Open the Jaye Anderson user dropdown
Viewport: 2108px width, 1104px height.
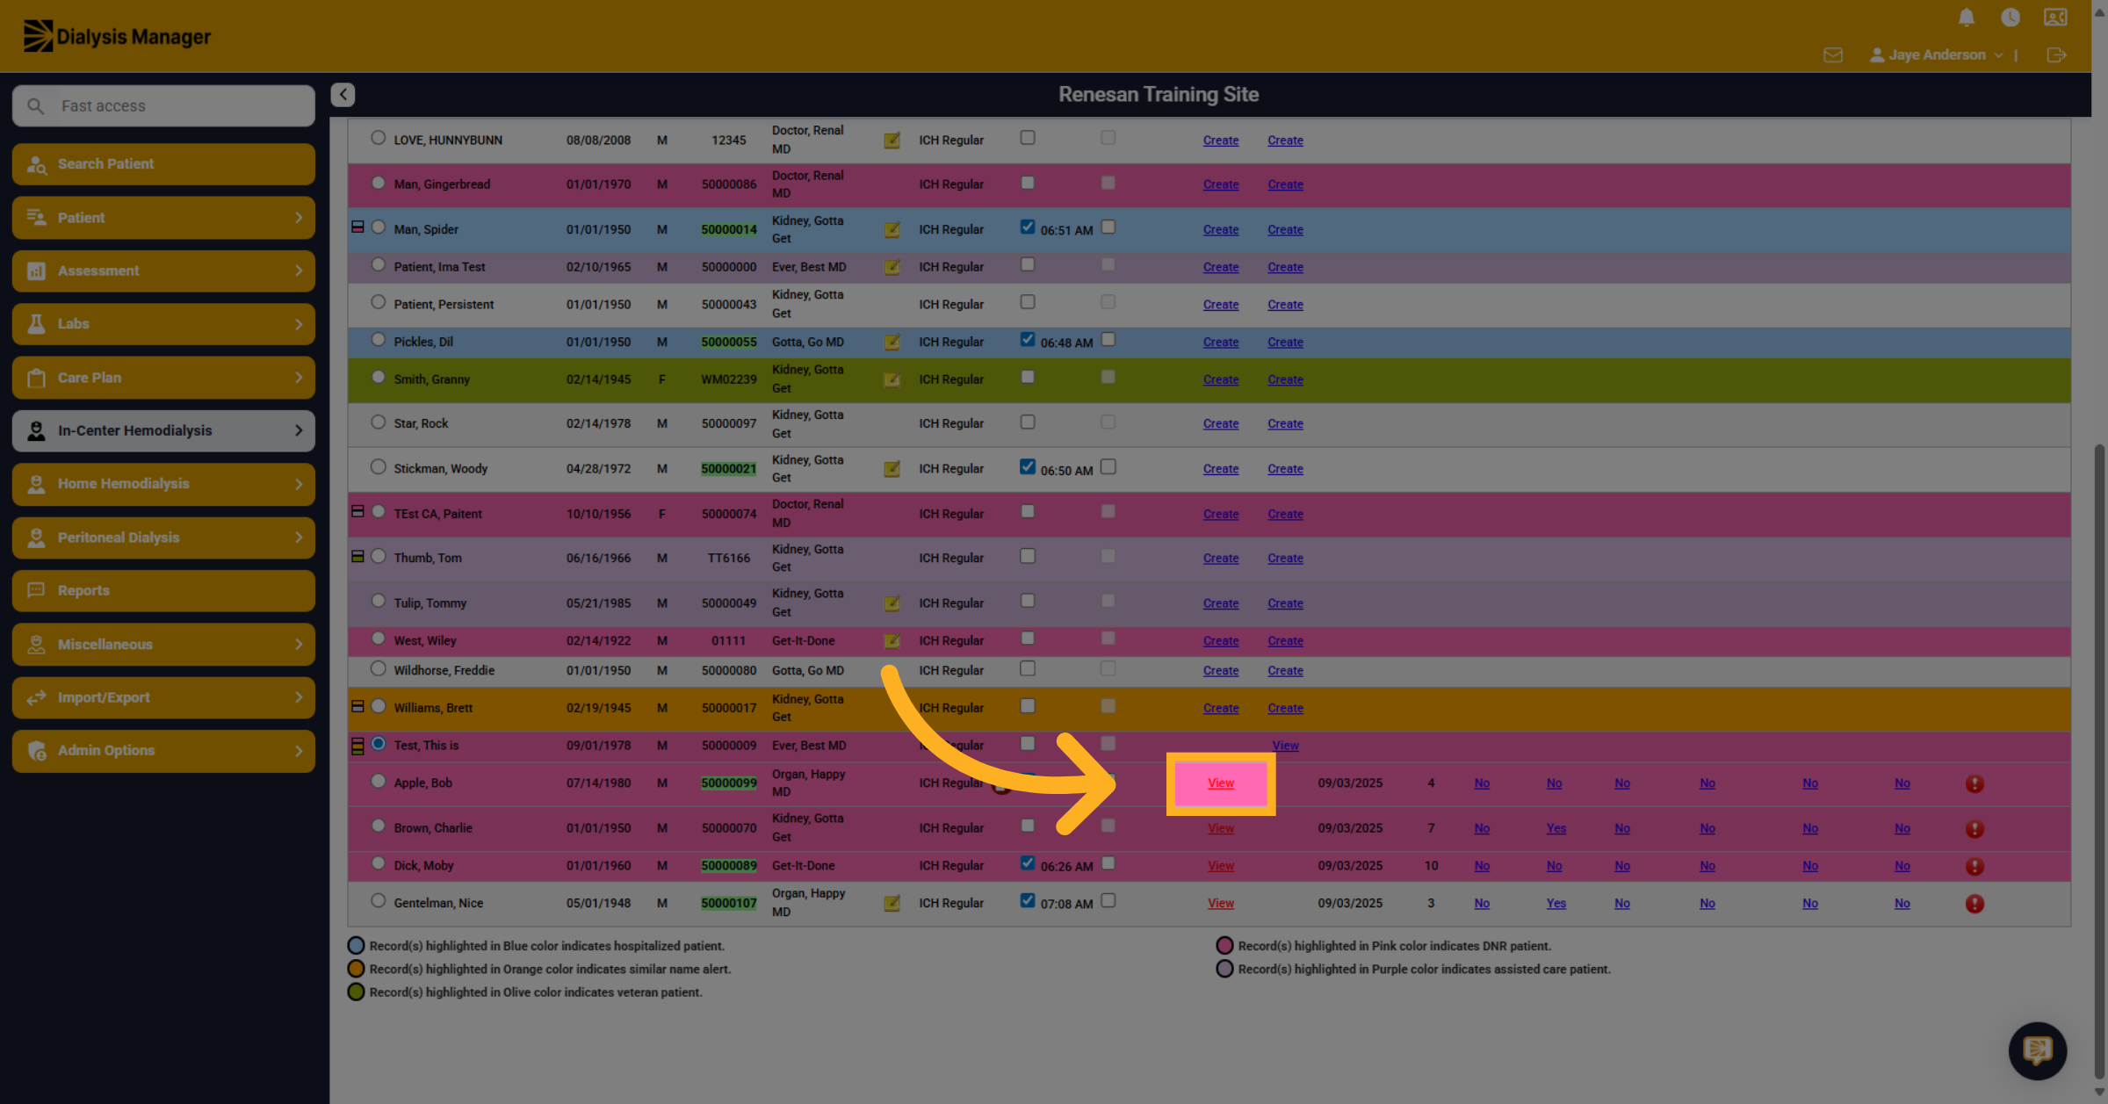coord(1937,55)
